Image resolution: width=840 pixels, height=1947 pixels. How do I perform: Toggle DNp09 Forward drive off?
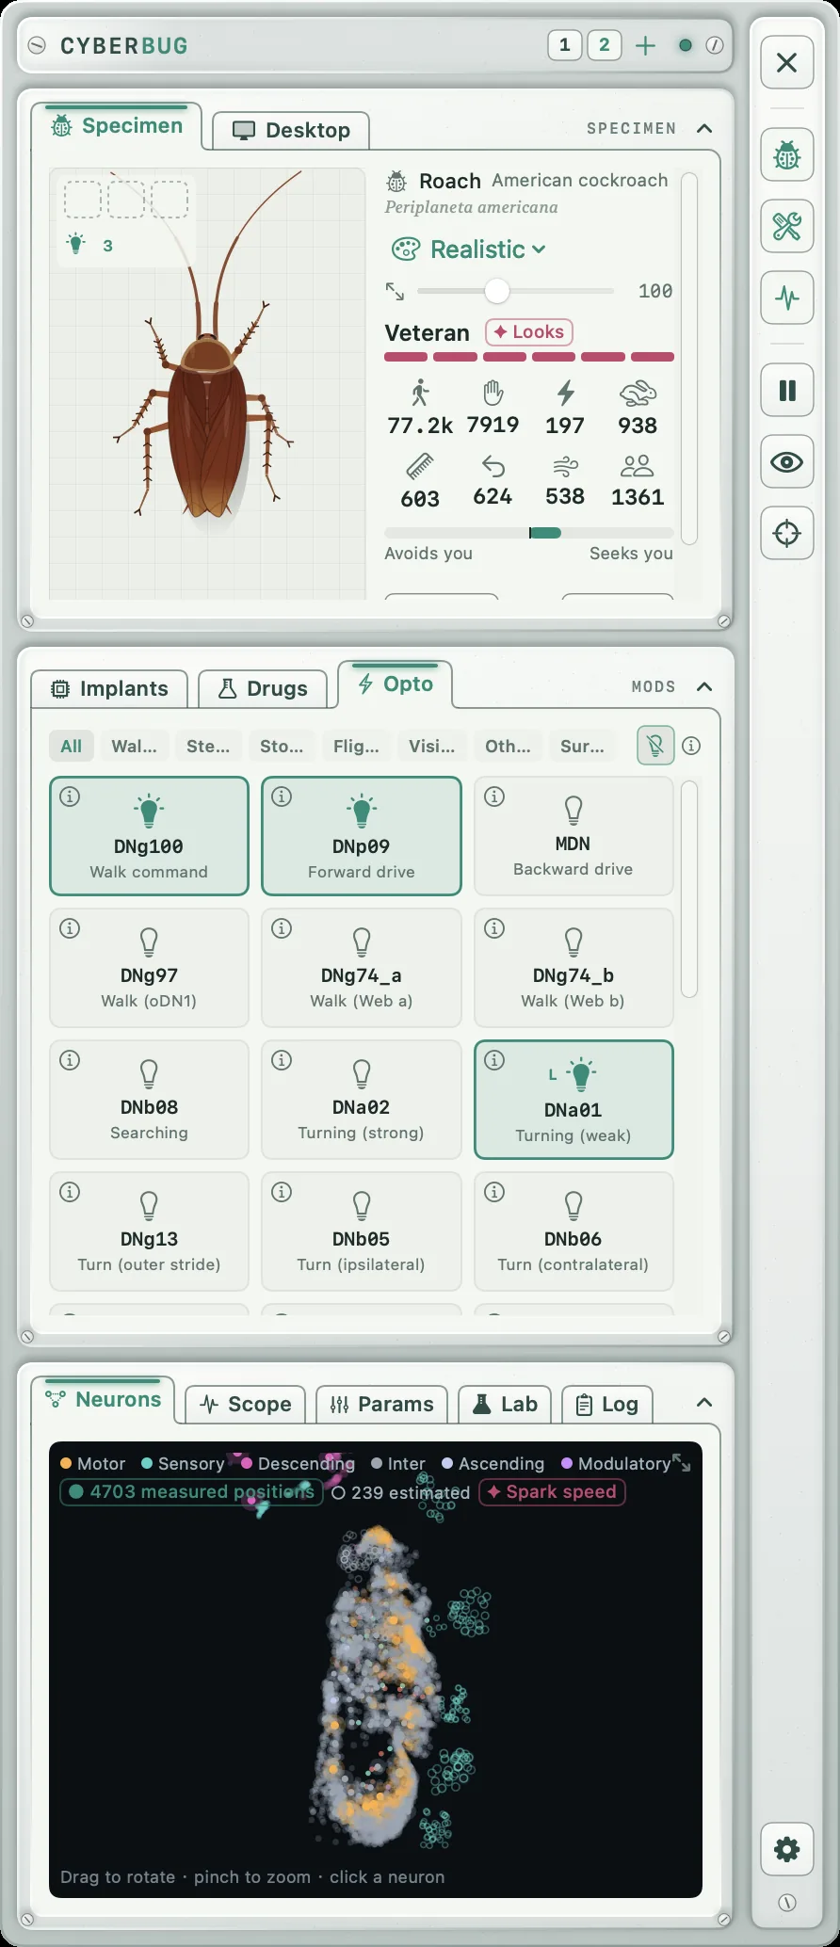click(x=362, y=836)
